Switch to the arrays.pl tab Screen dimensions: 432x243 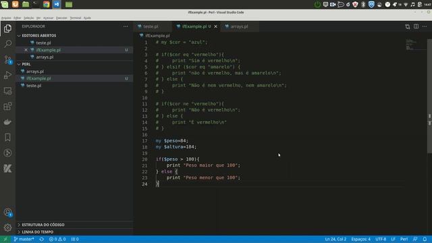pos(240,26)
